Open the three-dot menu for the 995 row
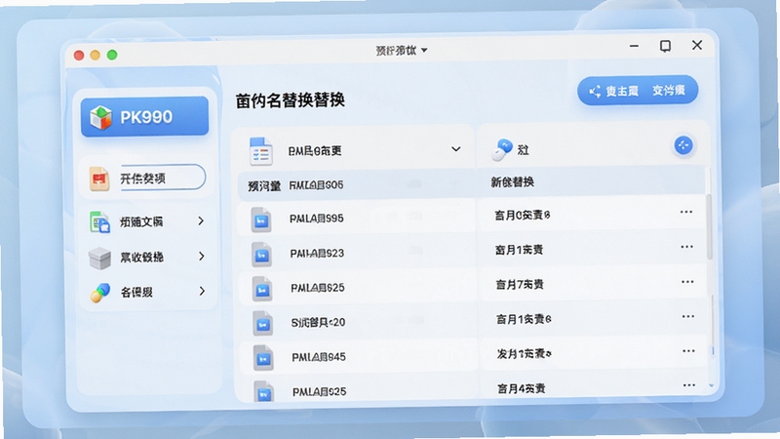The height and width of the screenshot is (439, 780). point(686,212)
